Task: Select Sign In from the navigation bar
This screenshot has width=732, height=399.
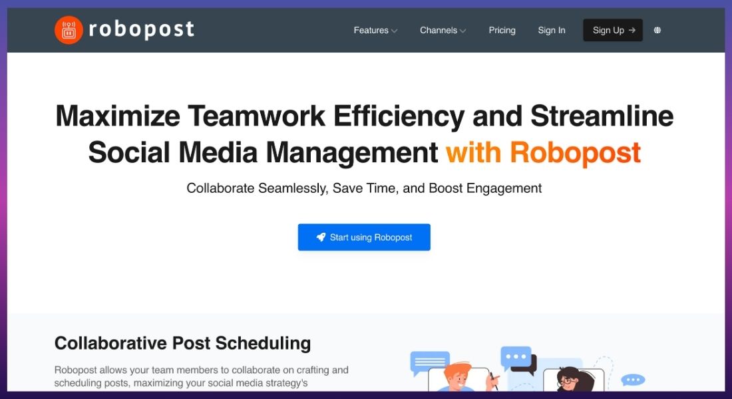Action: (551, 30)
